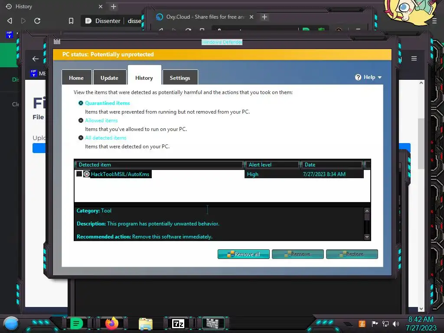Open the Start orb button
This screenshot has width=444, height=333.
coord(11,324)
